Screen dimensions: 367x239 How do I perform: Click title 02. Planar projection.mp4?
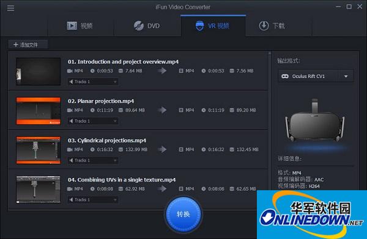point(101,101)
